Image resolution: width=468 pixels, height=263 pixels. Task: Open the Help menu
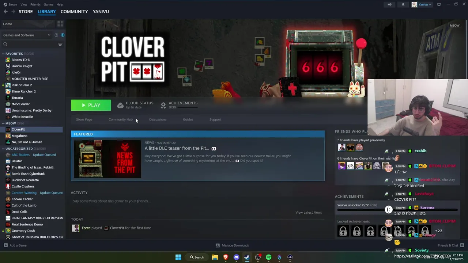click(x=60, y=4)
